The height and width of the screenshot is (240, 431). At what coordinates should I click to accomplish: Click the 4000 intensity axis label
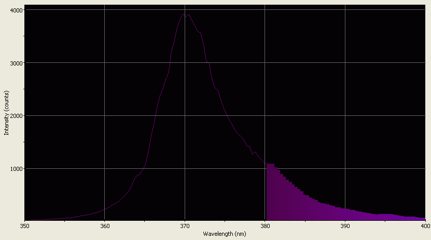click(x=16, y=10)
